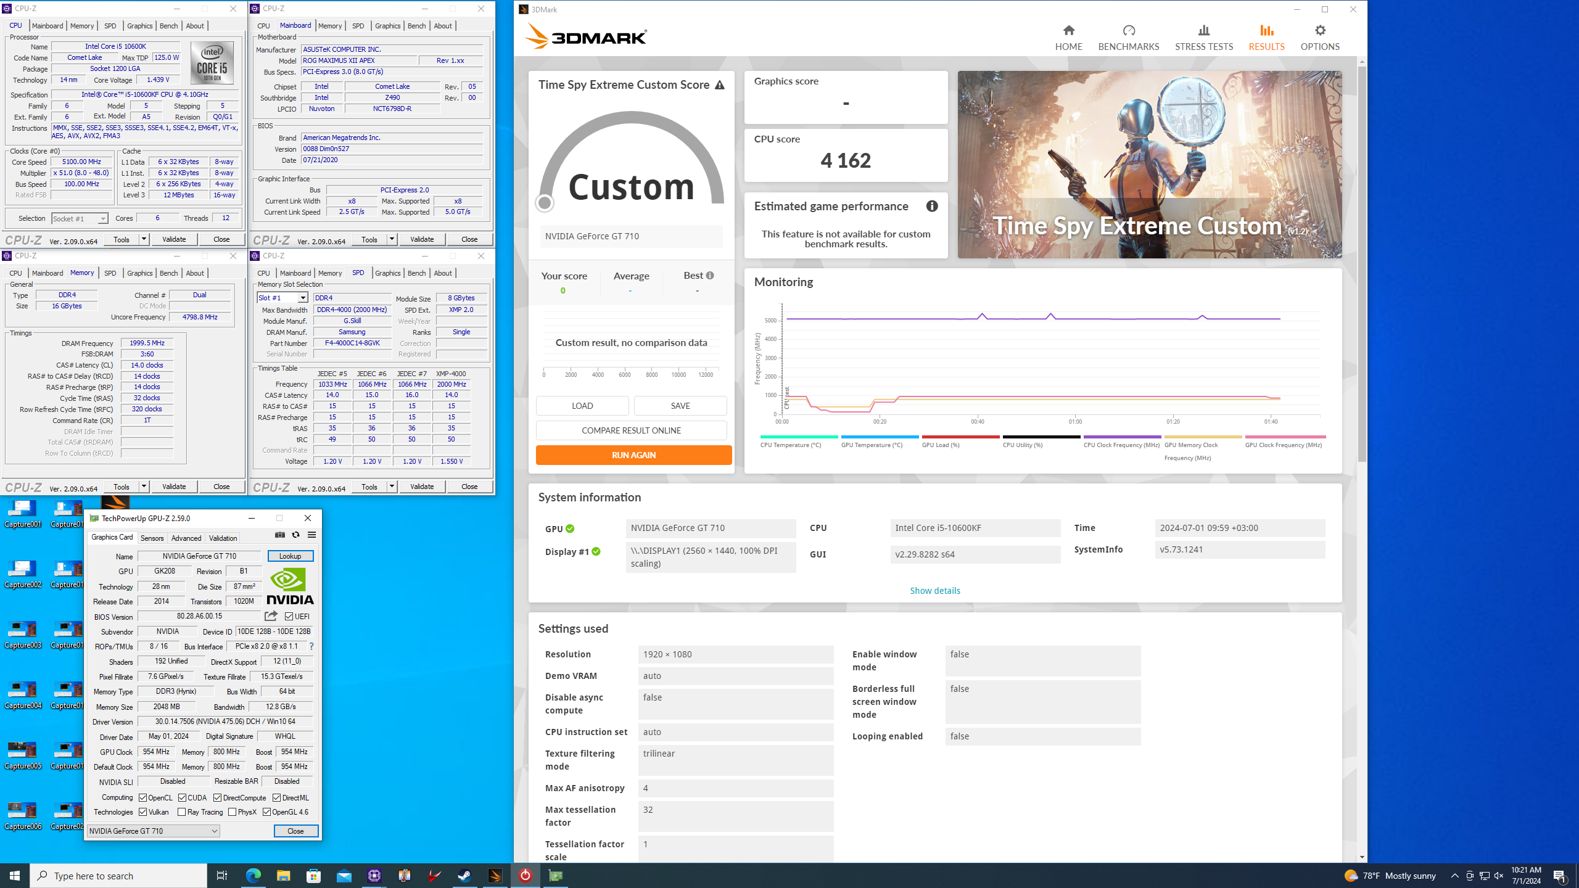The image size is (1579, 888).
Task: Click the Display #1 green checkmark
Action: point(596,552)
